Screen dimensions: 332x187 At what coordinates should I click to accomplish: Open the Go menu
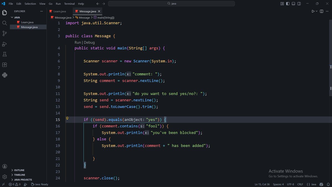[51, 4]
